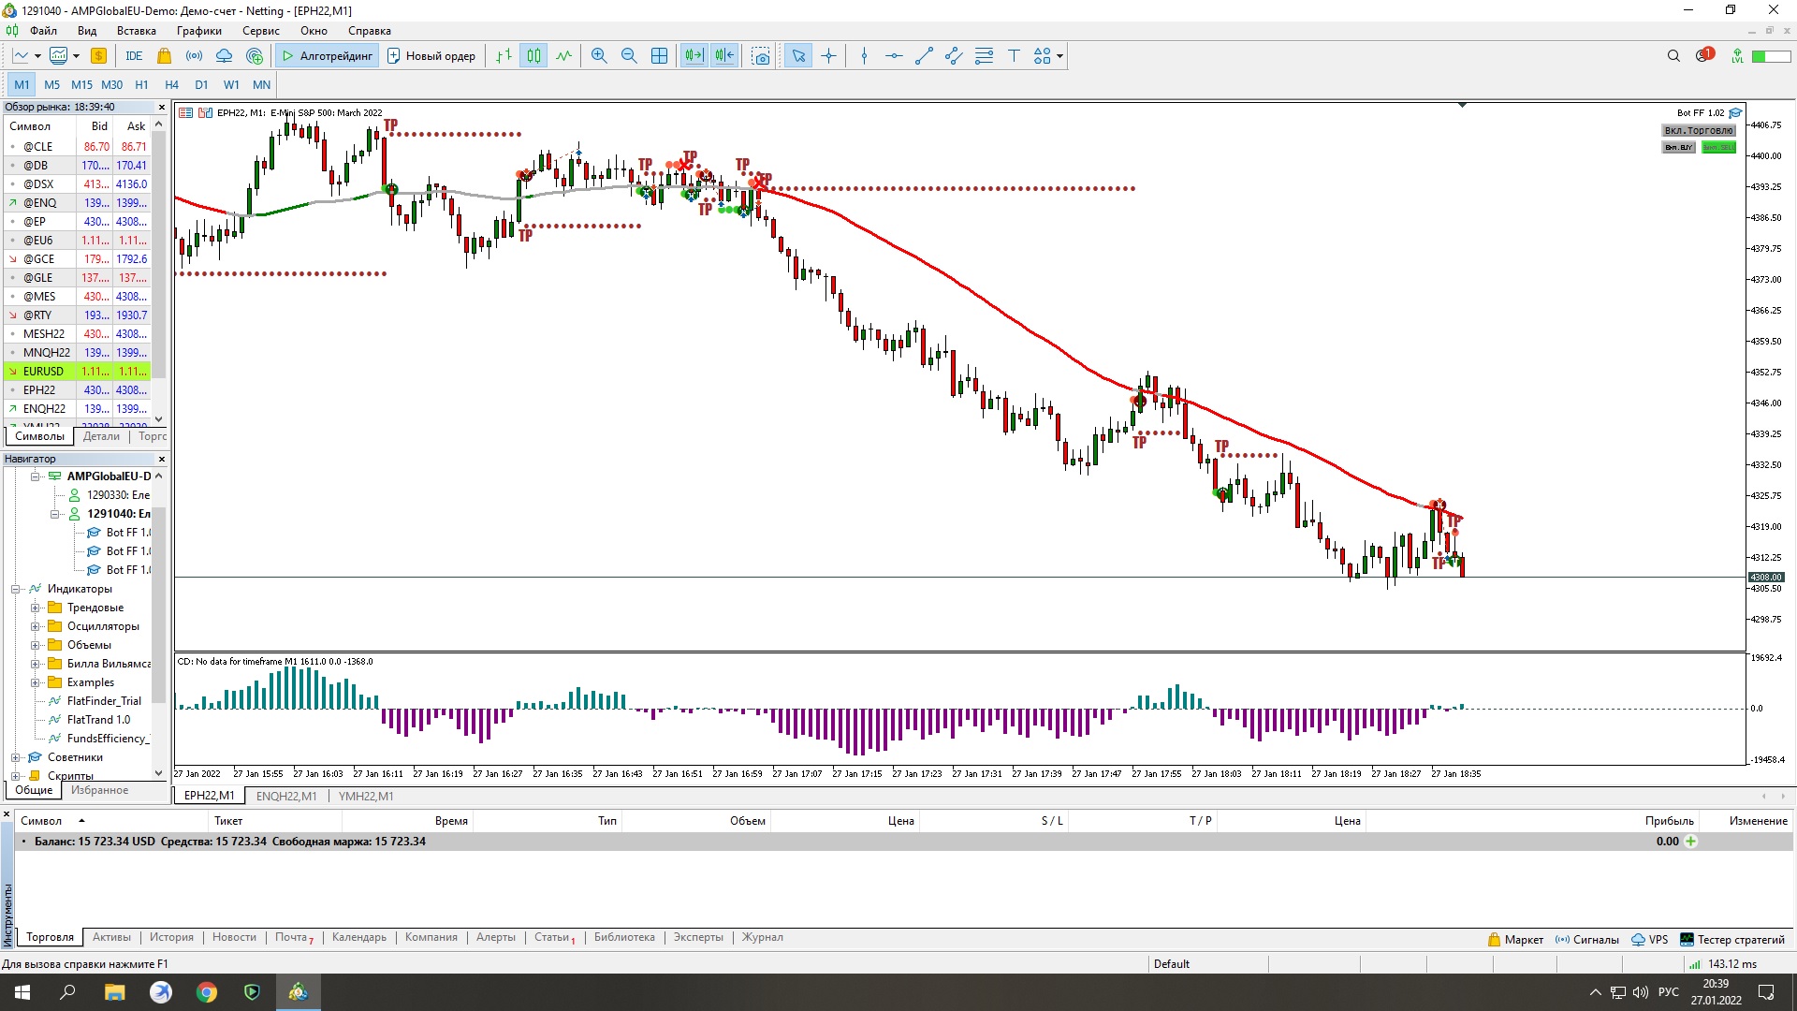Open the Графики menu

pos(198,31)
